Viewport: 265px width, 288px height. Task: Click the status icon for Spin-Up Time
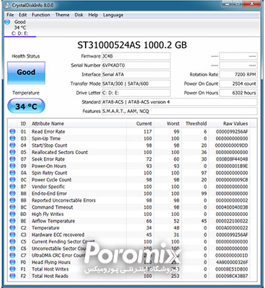tap(12, 138)
